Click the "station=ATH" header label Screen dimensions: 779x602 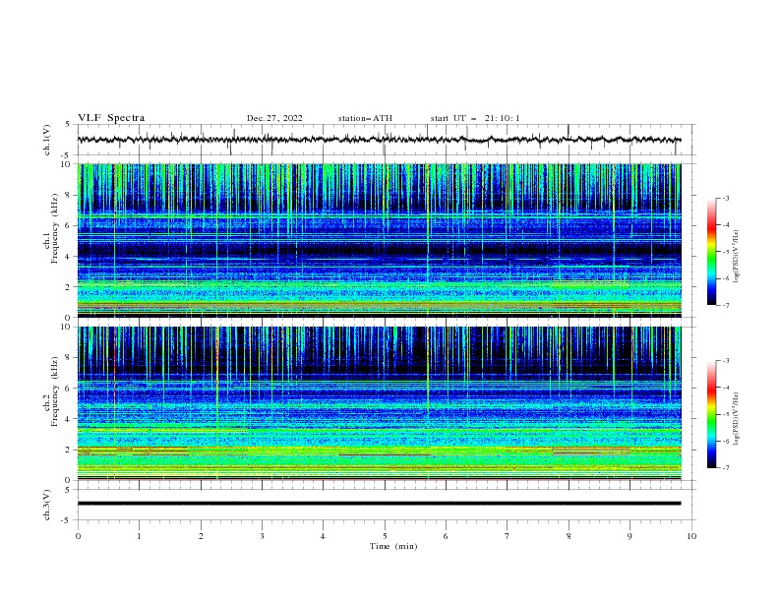[x=365, y=118]
